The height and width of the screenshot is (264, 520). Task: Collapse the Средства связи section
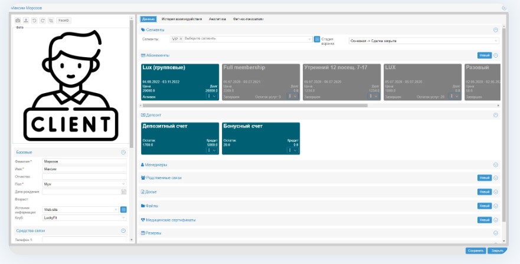click(x=123, y=230)
